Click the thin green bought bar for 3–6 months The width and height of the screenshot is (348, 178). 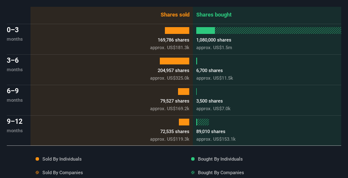(197, 61)
